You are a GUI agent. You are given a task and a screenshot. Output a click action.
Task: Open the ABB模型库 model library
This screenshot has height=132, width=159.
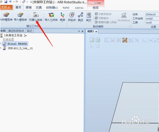tap(6, 17)
